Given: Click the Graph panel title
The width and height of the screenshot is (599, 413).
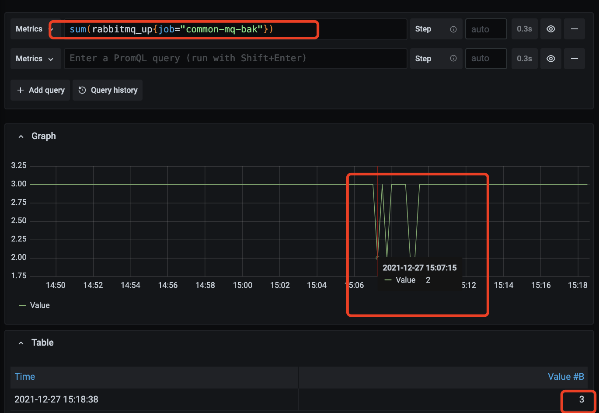Looking at the screenshot, I should [44, 136].
